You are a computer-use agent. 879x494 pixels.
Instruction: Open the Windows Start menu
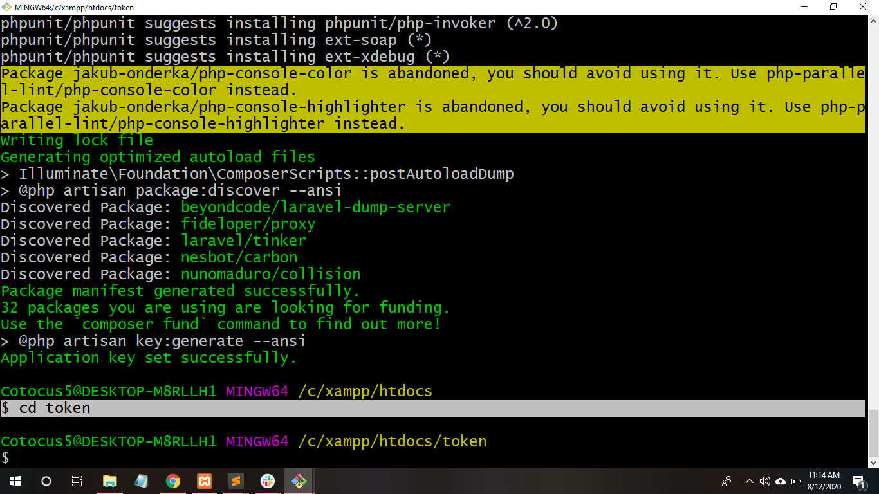pos(15,480)
